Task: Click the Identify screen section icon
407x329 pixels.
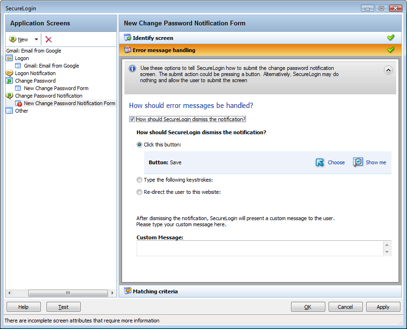Action: pyautogui.click(x=127, y=38)
